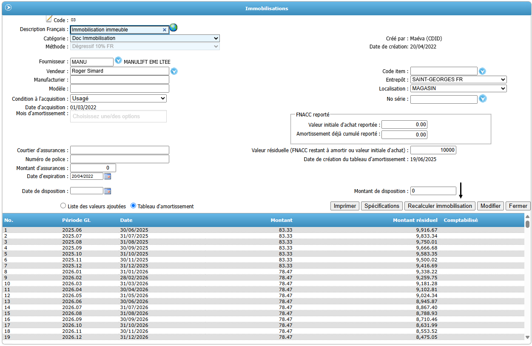Select Tableau d'amortissement radio option

pyautogui.click(x=134, y=206)
